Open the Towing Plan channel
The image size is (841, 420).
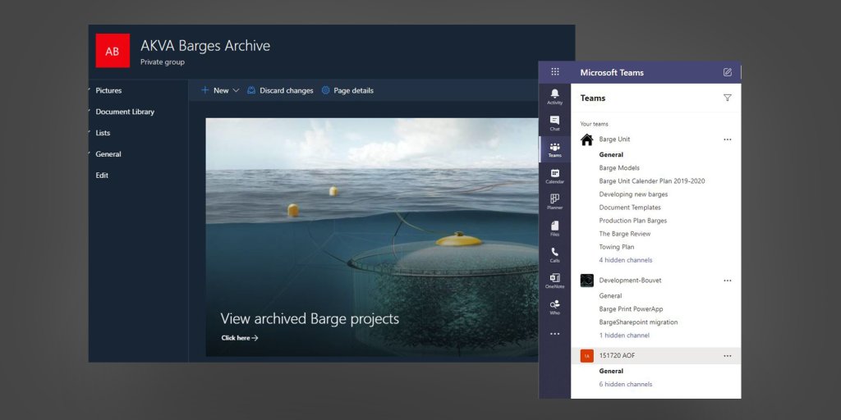pos(616,247)
